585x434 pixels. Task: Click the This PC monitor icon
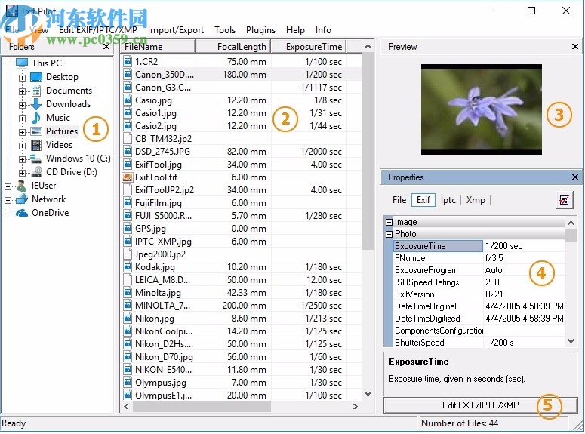coord(22,63)
